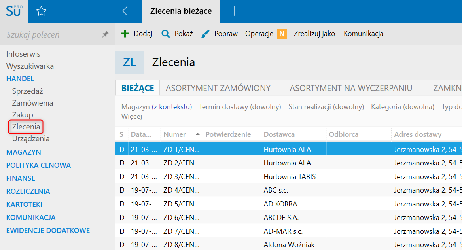
Task: Click the ZL module icon
Action: click(x=130, y=62)
